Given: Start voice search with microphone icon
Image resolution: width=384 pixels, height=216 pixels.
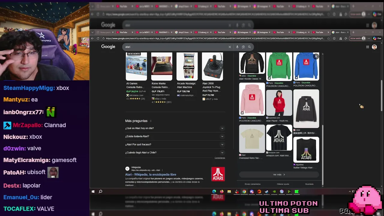Looking at the screenshot, I should click(237, 47).
